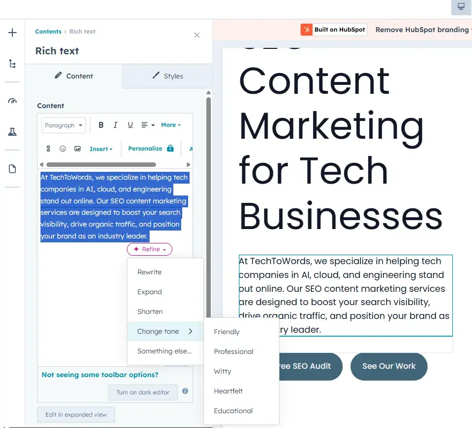Expand the text alignment dropdown
This screenshot has width=472, height=428.
(x=148, y=125)
